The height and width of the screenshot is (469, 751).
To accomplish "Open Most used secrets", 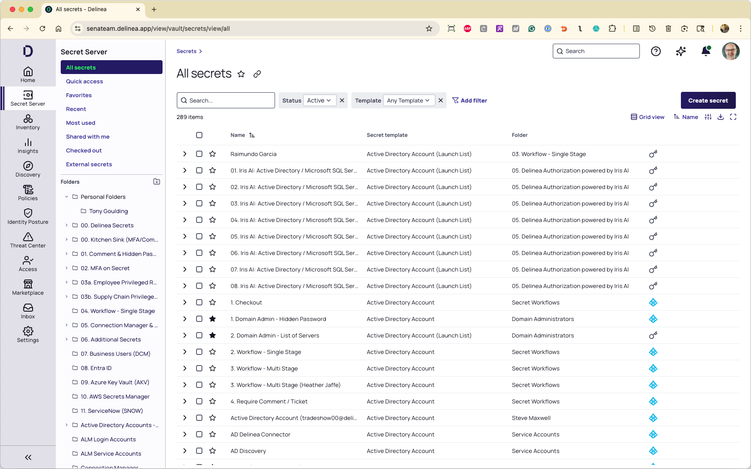I will [x=81, y=123].
